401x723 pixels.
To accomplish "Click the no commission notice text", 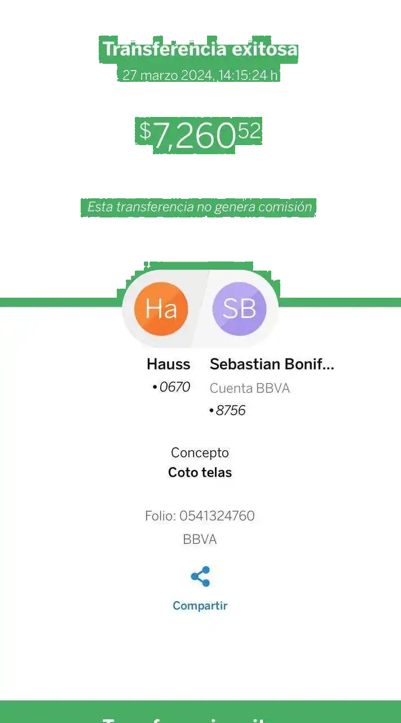I will point(200,207).
